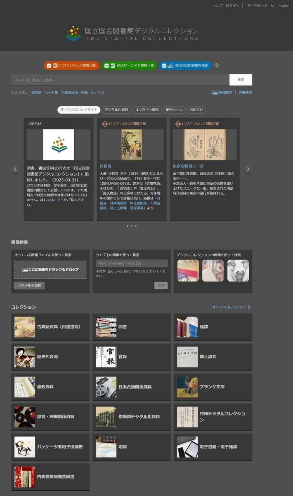The height and width of the screenshot is (496, 293).
Task: Go to previous spotlight slide arrow
Action: pos(15,169)
